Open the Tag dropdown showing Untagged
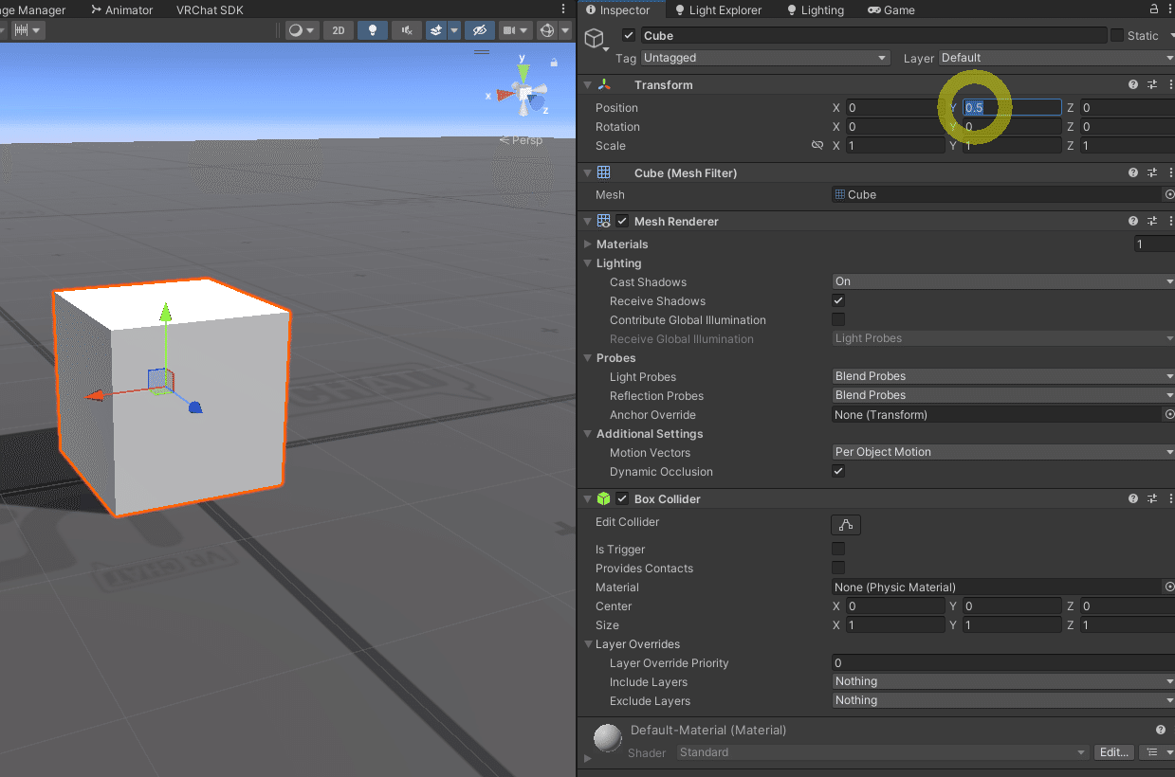 click(x=765, y=58)
